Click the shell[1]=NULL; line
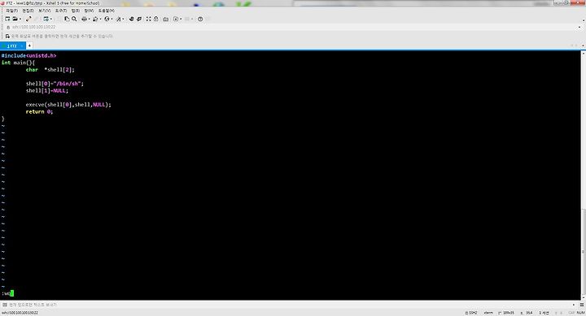Image resolution: width=586 pixels, height=316 pixels. point(47,91)
